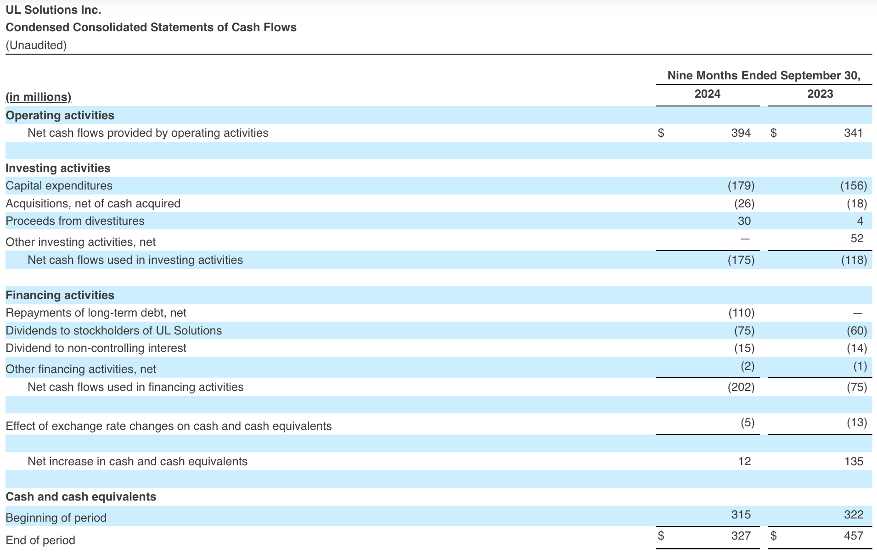Screen dimensions: 877x557
Task: Click the 'Financing activities' section heading
Action: coord(60,295)
